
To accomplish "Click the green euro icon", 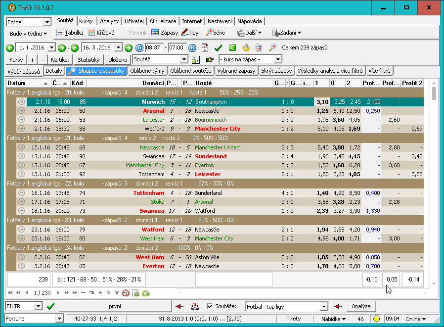I will coord(232,47).
